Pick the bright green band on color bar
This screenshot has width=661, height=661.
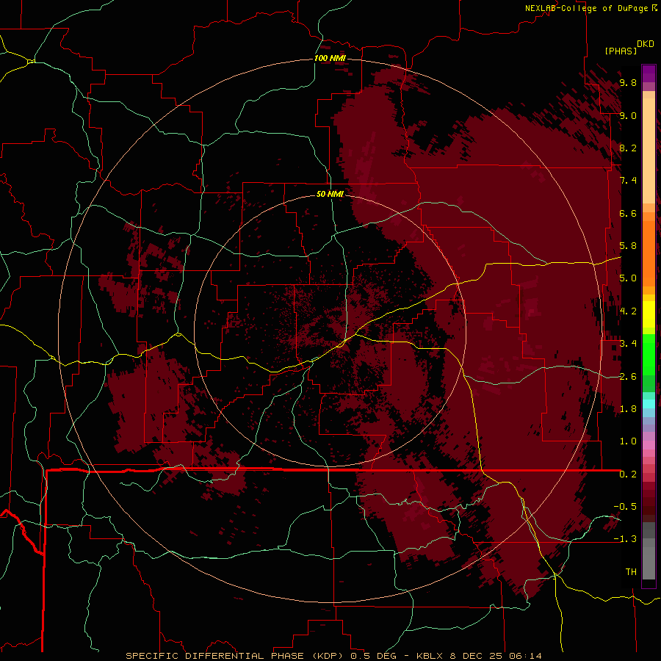649,353
